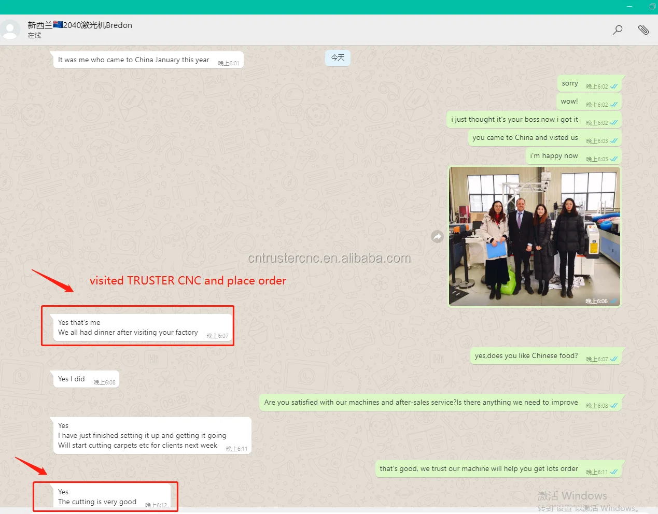Image resolution: width=658 pixels, height=514 pixels.
Task: Restore the window with the title bar button
Action: click(x=652, y=7)
